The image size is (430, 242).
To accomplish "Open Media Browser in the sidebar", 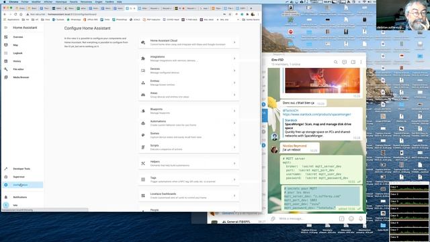I will coord(22,77).
